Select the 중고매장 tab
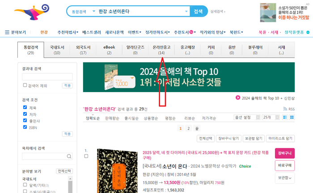 coord(188,50)
